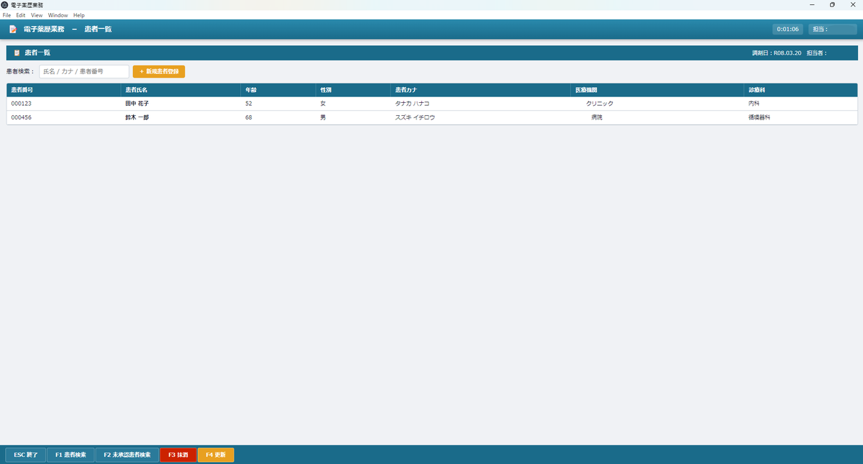The height and width of the screenshot is (464, 863).
Task: Click the orange F4 更新 button
Action: 216,455
